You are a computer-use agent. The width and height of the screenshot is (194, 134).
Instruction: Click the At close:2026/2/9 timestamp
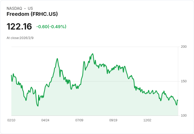click(20, 38)
